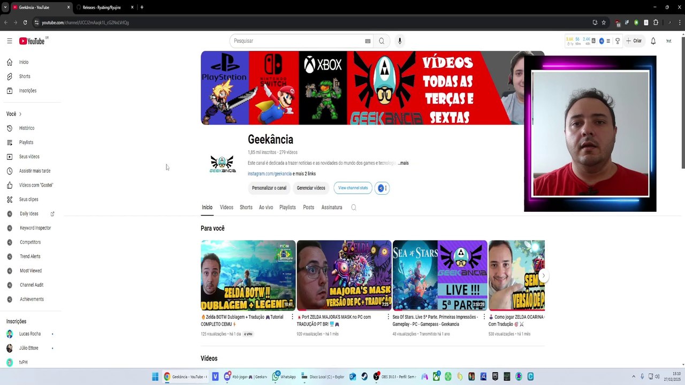
Task: Switch to the channel Vídeos tab
Action: click(226, 207)
